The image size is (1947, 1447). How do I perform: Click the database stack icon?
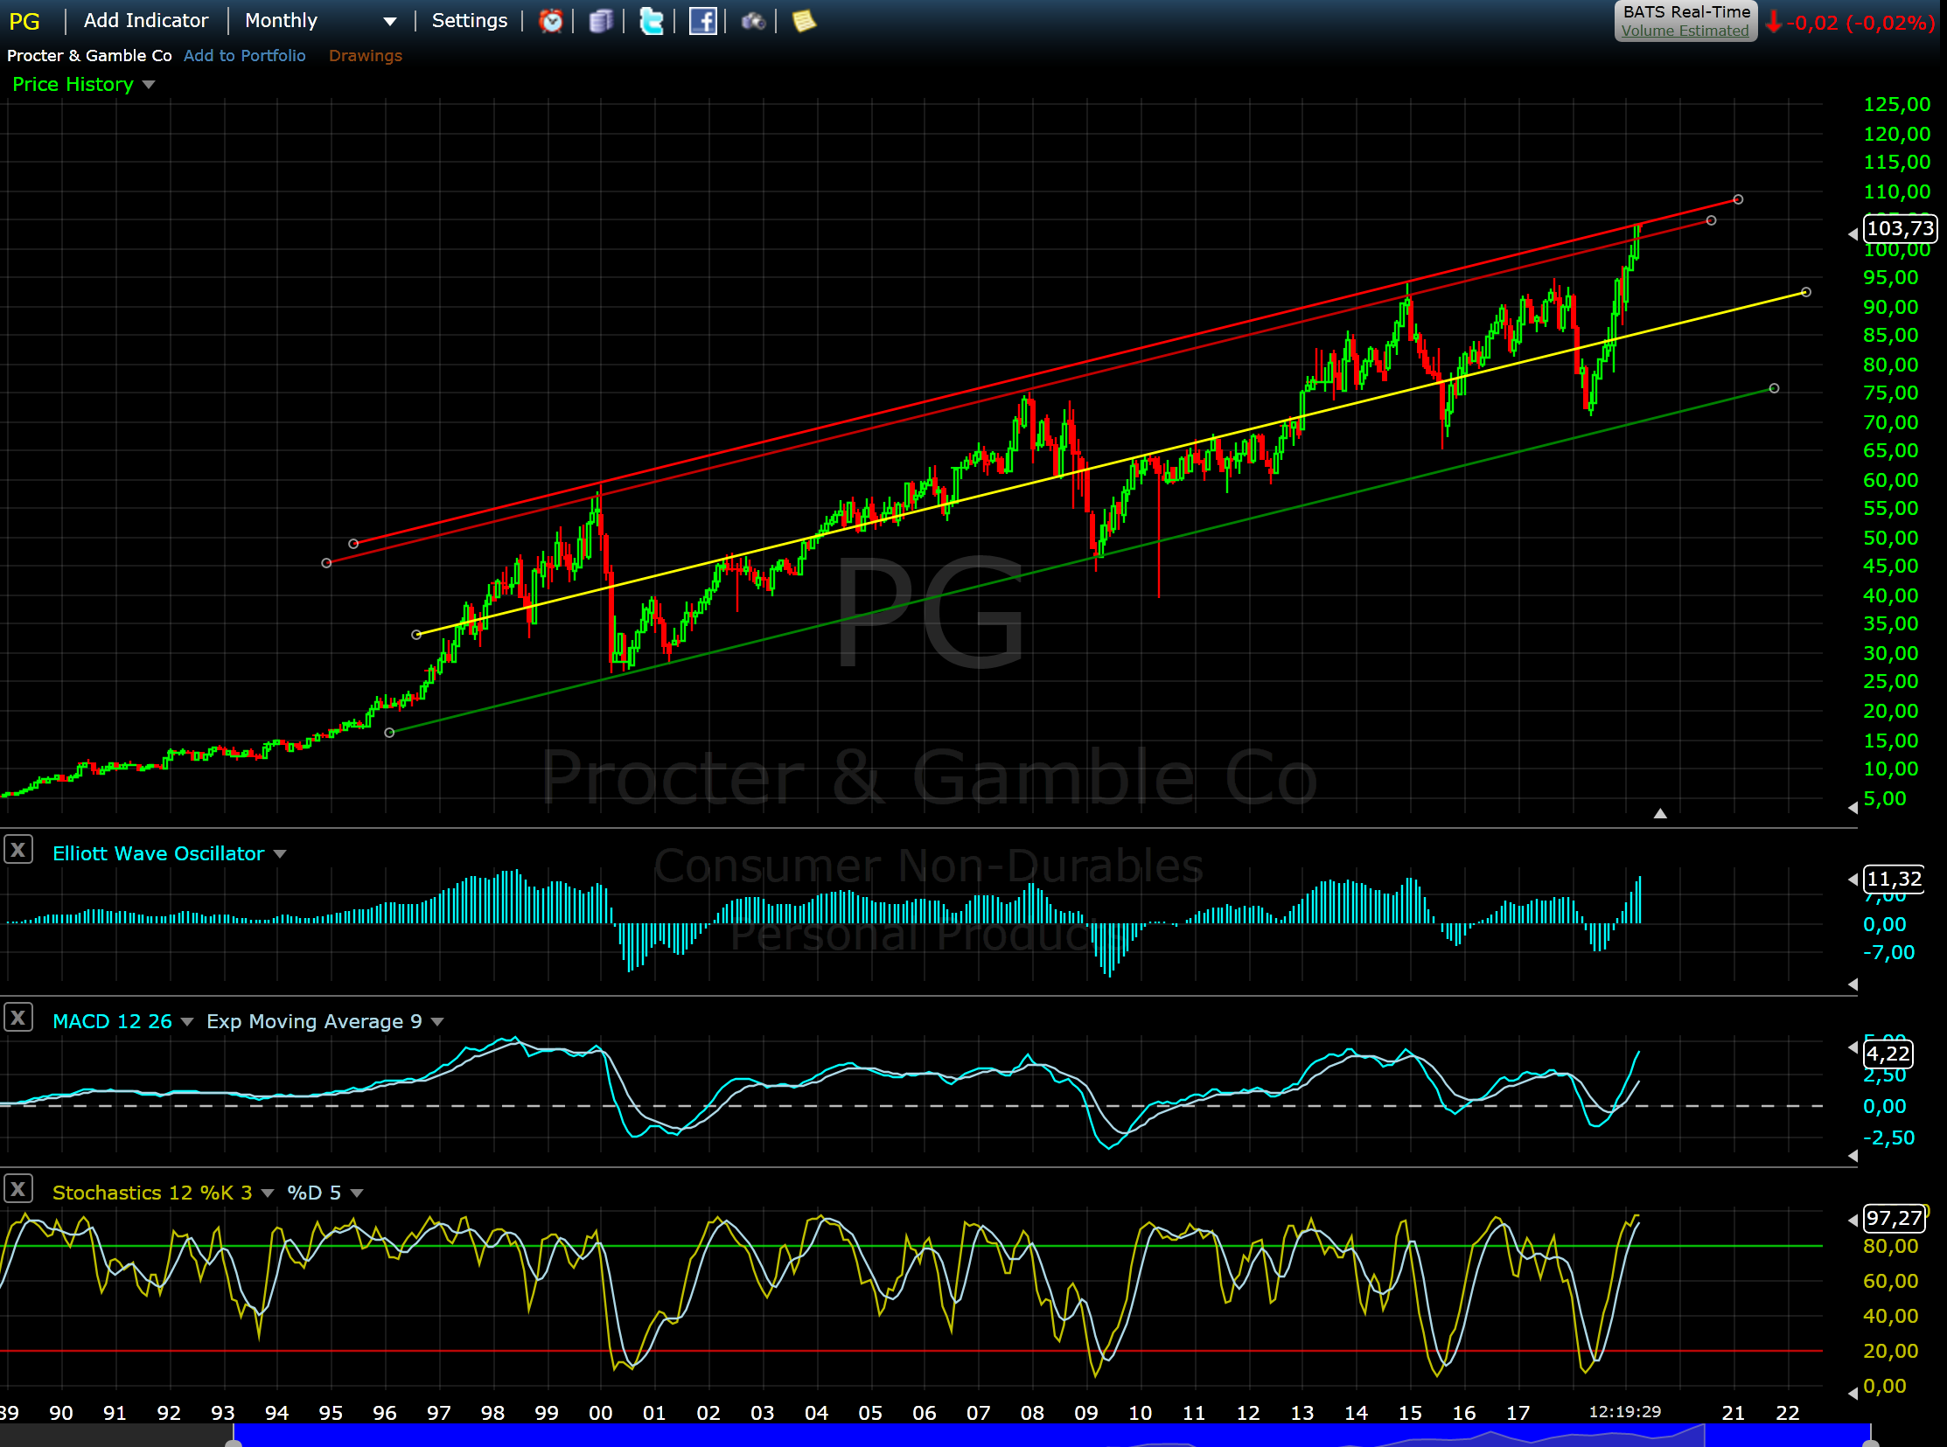(600, 21)
